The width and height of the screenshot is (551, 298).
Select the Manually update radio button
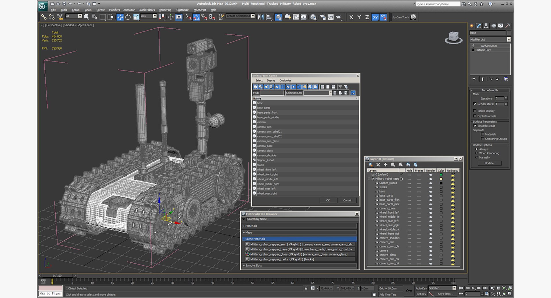click(x=477, y=157)
